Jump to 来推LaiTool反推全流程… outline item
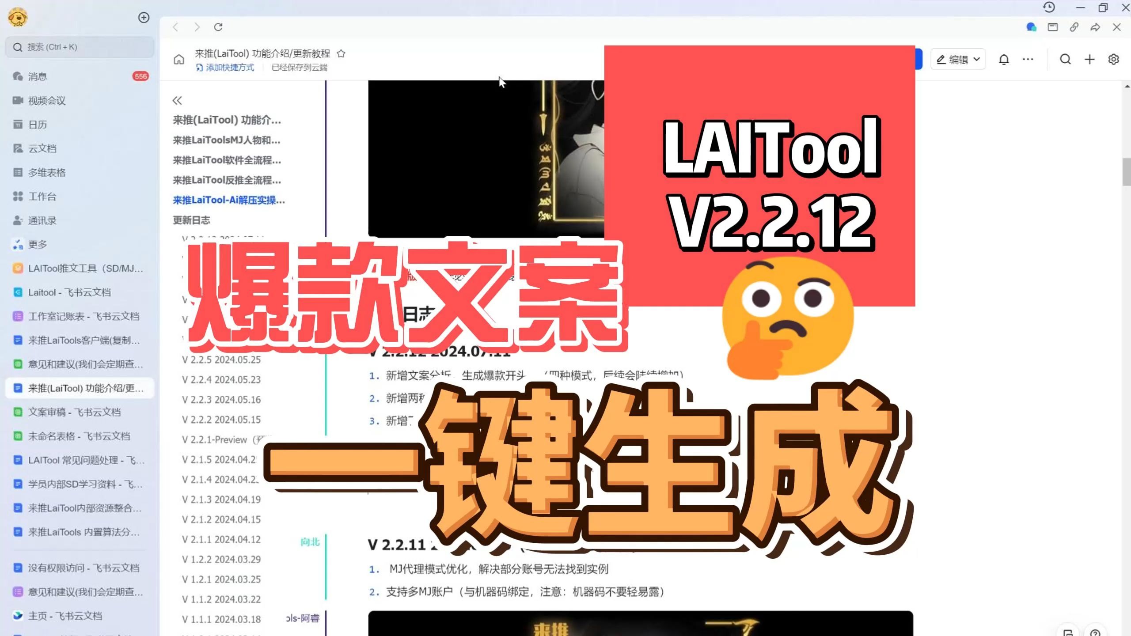Screen dimensions: 1131x636 (x=227, y=180)
